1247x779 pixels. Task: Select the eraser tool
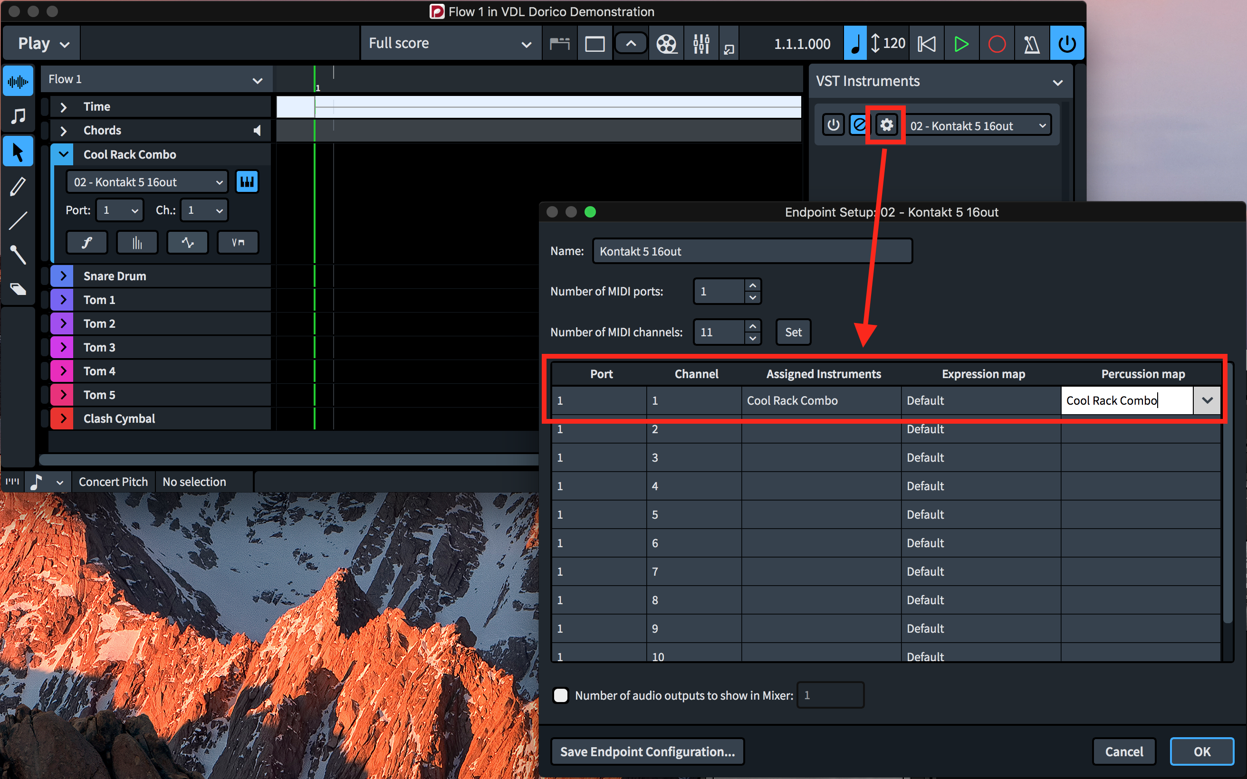pos(18,289)
